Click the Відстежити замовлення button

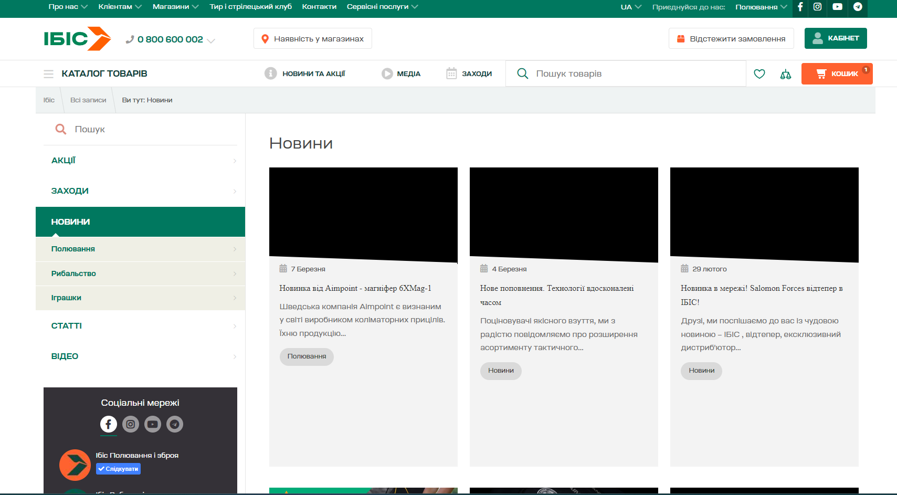(x=731, y=38)
